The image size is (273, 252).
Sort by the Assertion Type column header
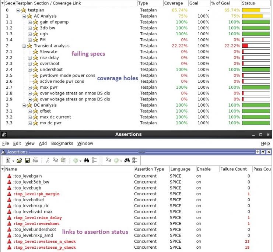[x=152, y=169]
